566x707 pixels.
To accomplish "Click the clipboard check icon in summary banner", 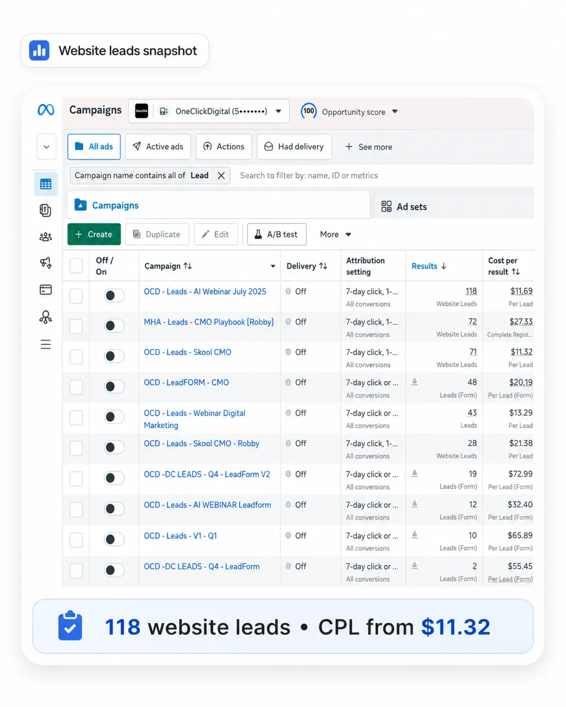I will 70,626.
